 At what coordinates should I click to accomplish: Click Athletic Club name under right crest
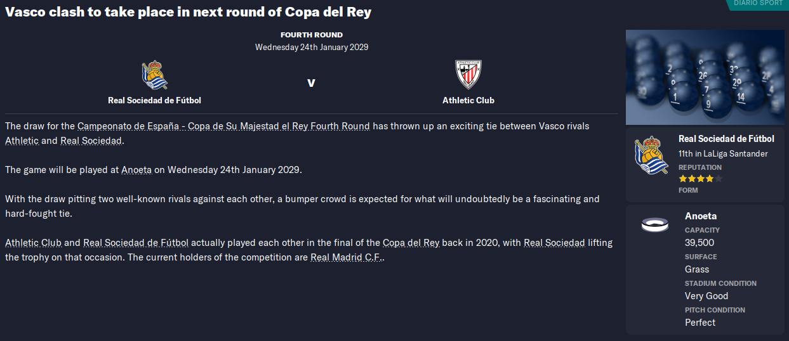468,100
